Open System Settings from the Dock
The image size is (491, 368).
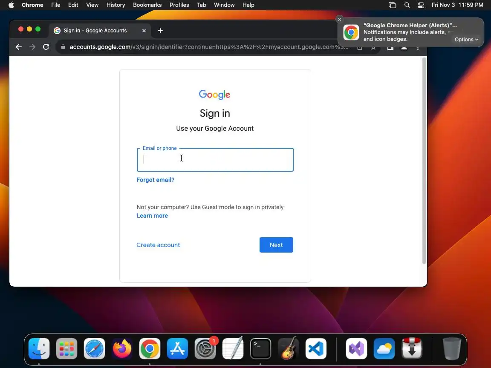tap(205, 348)
